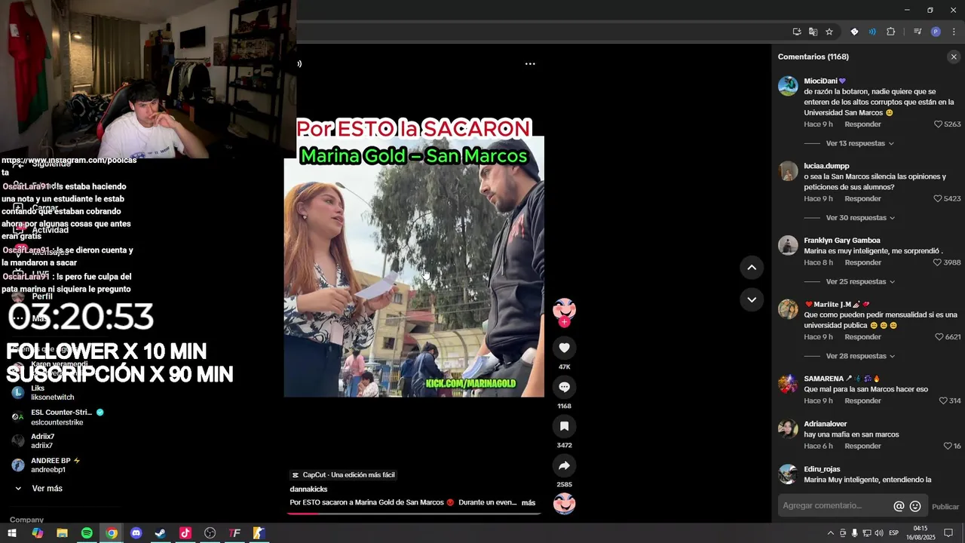Screen dimensions: 965x543
Task: Like luciaa.dumpp's comment
Action: coord(939,199)
